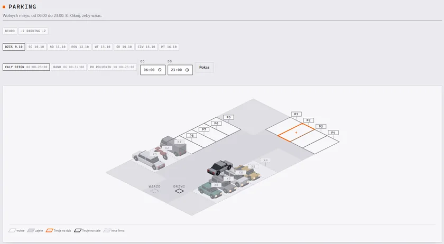Select parking spot P6
This screenshot has width=444, height=244.
(210, 133)
